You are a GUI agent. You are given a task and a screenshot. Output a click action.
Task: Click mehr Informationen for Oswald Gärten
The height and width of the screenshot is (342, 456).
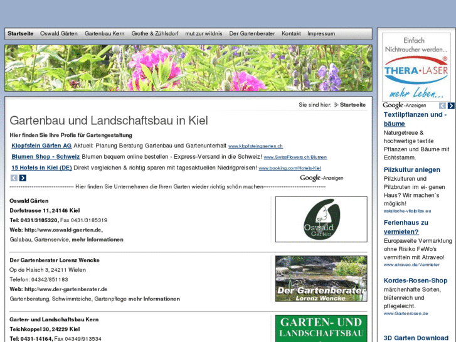[x=97, y=240]
